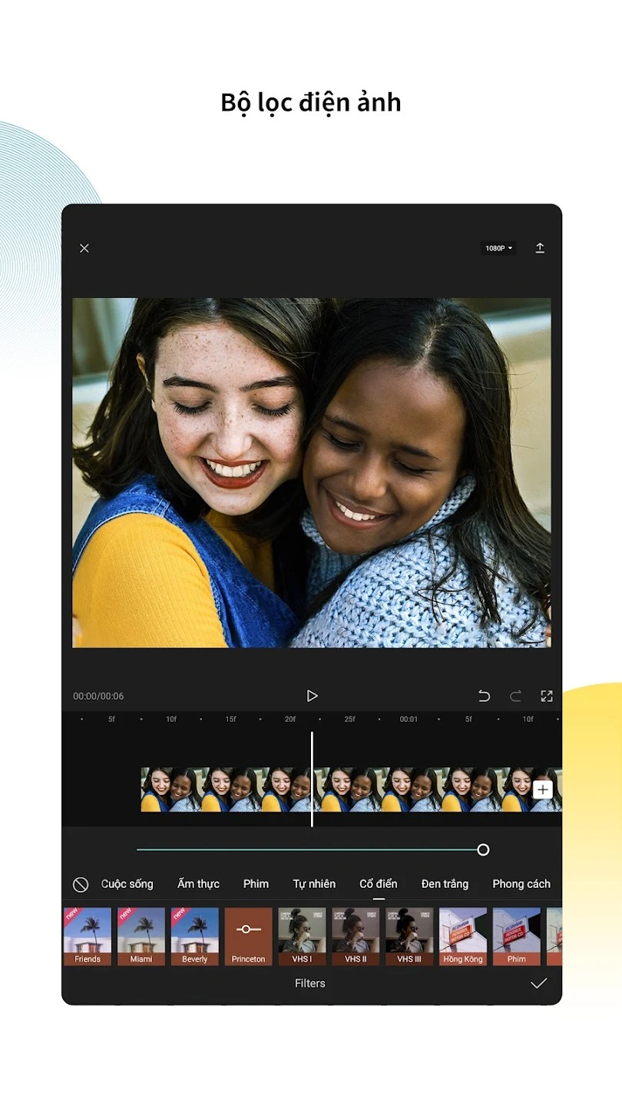Select the video clip in timeline
The image size is (622, 1106).
[x=351, y=790]
